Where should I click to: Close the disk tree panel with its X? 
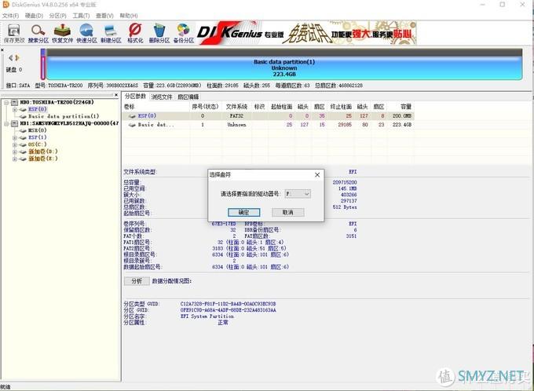[x=116, y=95]
